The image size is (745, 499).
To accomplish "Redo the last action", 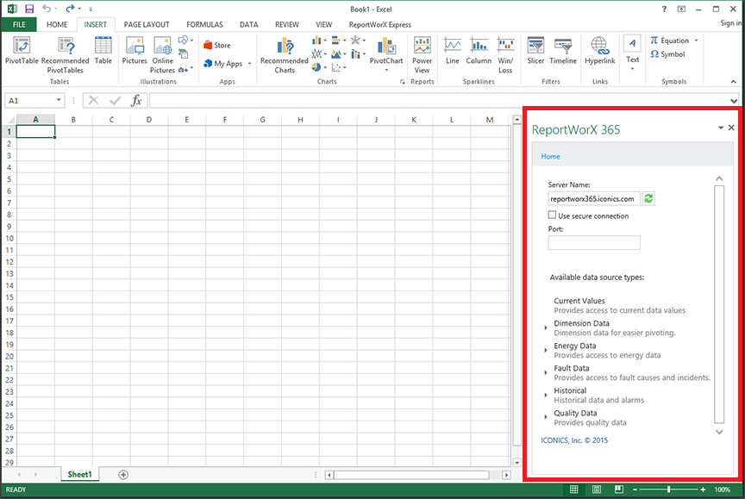I will click(70, 9).
